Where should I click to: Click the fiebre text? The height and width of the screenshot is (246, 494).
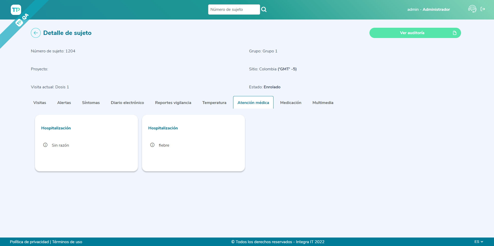(x=164, y=145)
